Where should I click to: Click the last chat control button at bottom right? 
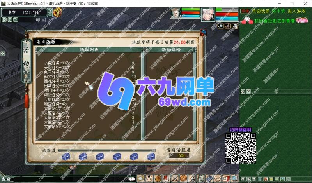click(288, 179)
